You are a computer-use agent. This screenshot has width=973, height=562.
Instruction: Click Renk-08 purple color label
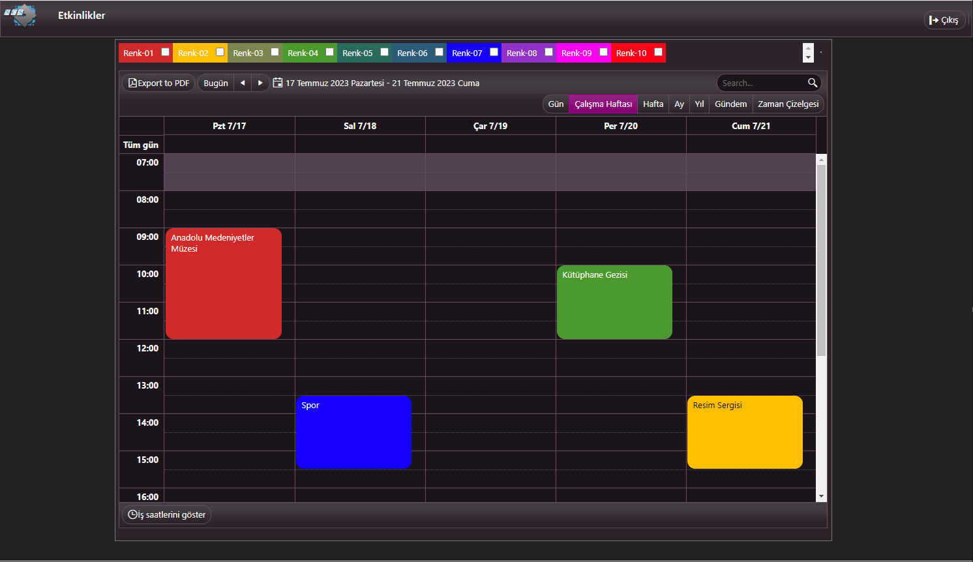[x=522, y=53]
